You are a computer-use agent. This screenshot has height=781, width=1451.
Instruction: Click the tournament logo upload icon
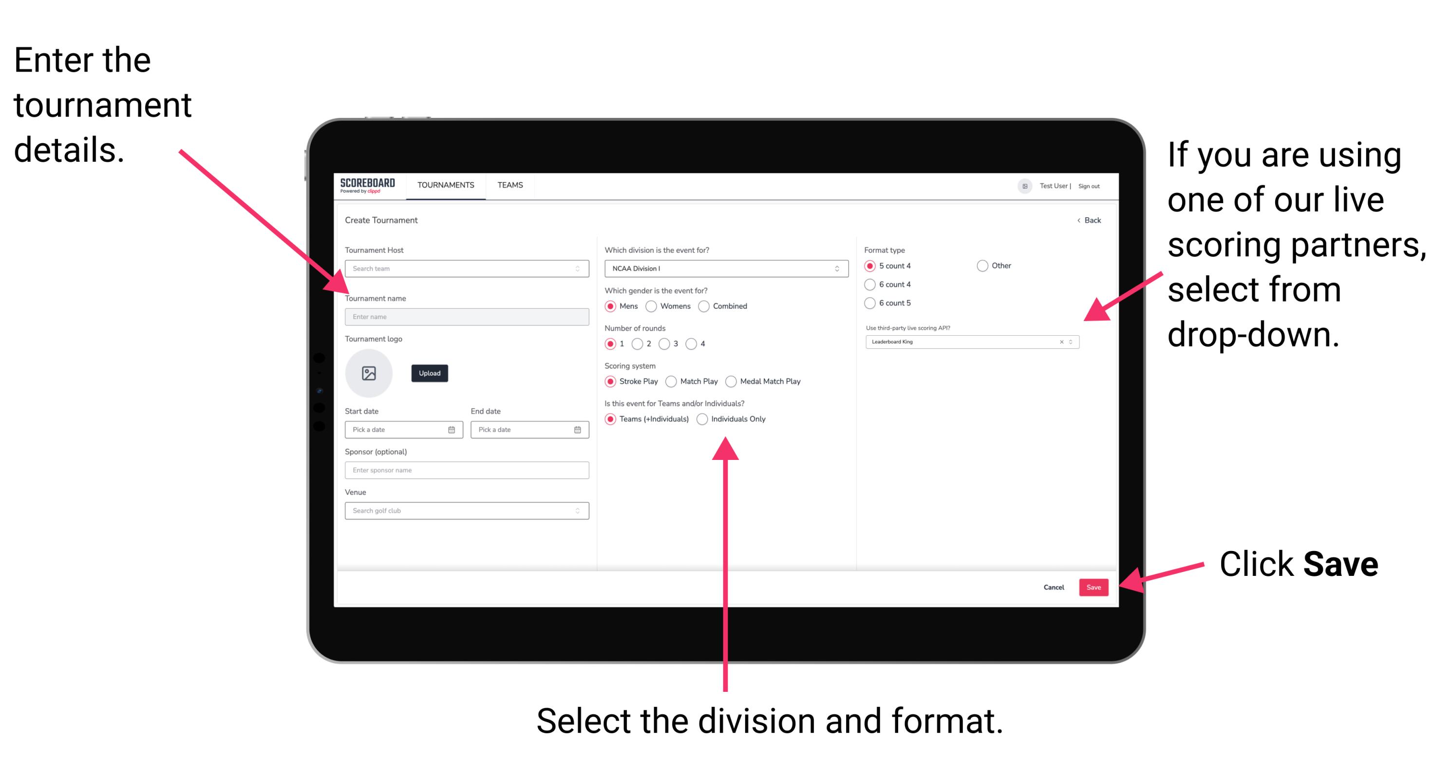(369, 373)
